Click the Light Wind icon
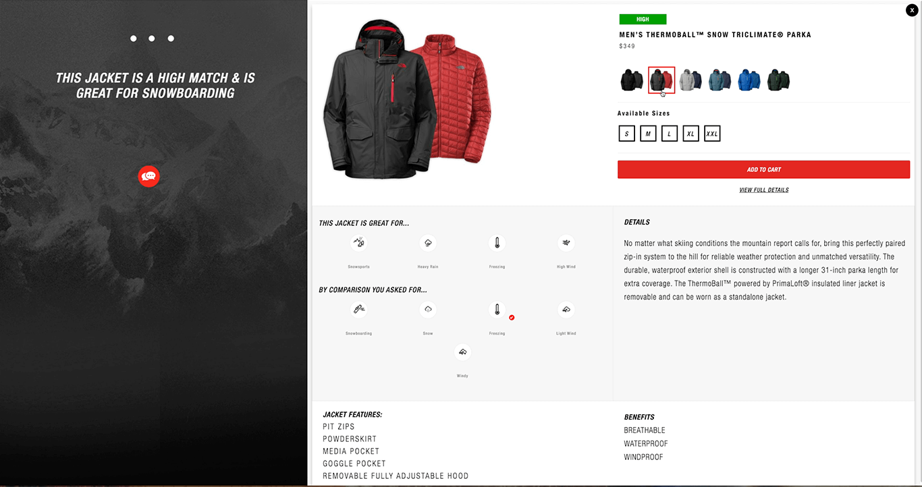Image resolution: width=922 pixels, height=487 pixels. [x=566, y=310]
